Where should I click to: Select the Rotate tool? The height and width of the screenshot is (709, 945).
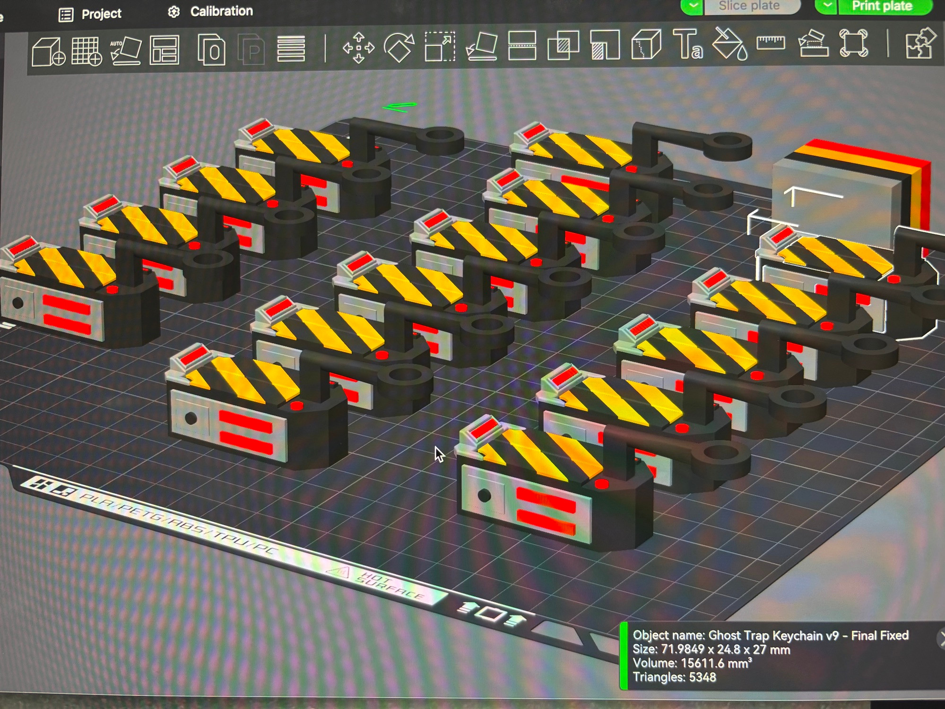pos(399,47)
